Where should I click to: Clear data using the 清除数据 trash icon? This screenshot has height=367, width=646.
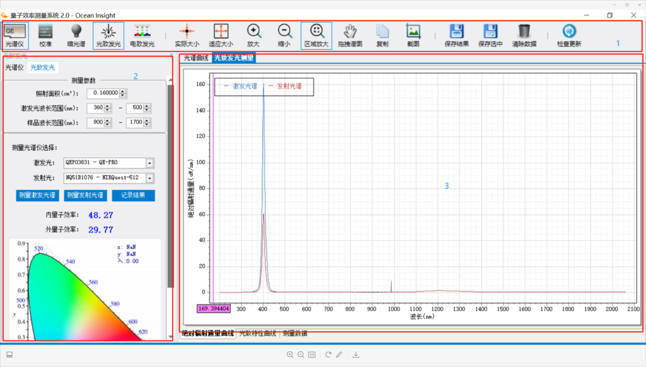pyautogui.click(x=524, y=35)
